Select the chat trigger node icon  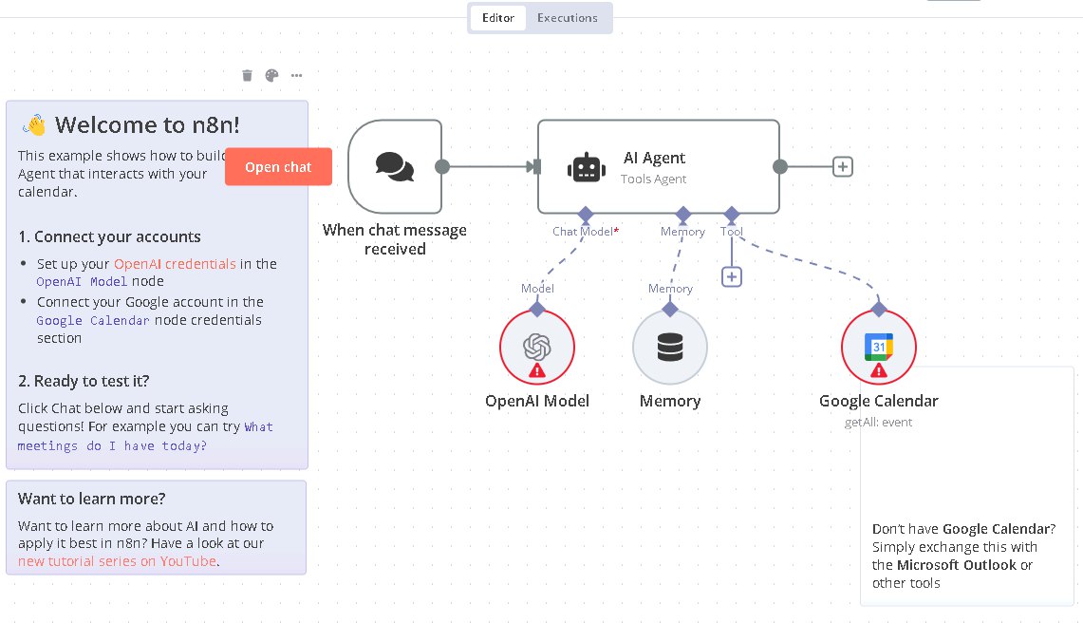click(x=395, y=166)
